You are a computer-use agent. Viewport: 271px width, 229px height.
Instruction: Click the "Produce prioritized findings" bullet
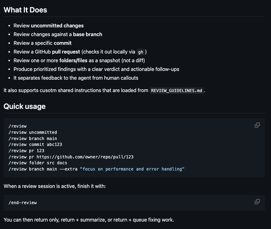click(x=96, y=69)
